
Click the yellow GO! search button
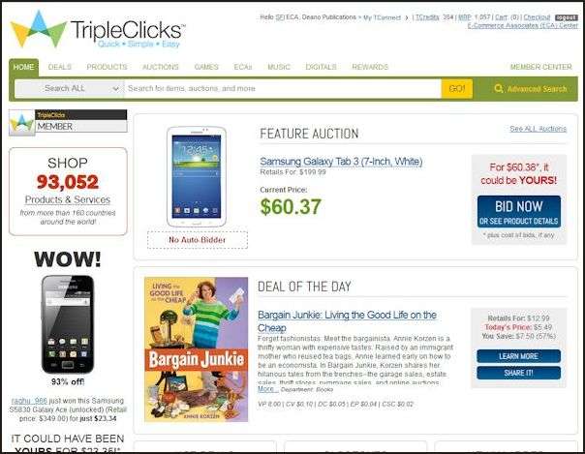(456, 89)
